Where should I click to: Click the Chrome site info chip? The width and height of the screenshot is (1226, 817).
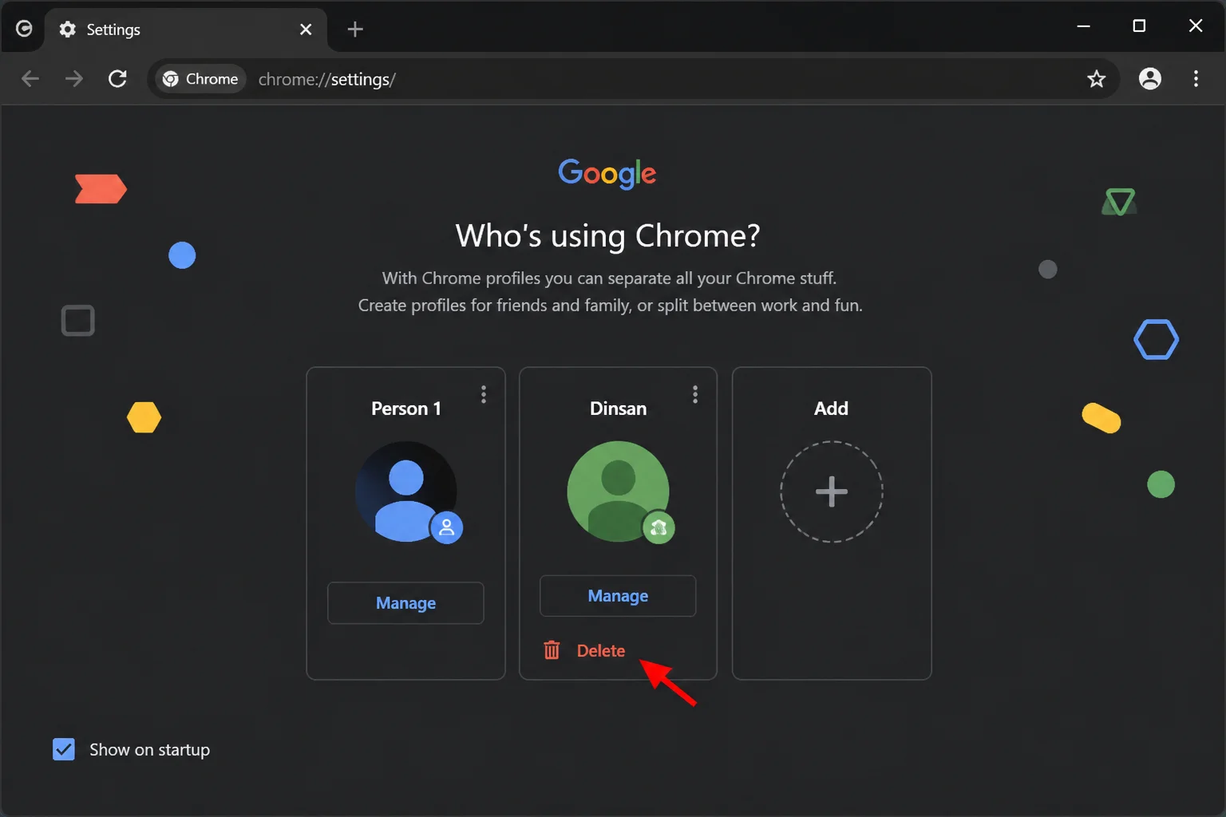(x=200, y=79)
